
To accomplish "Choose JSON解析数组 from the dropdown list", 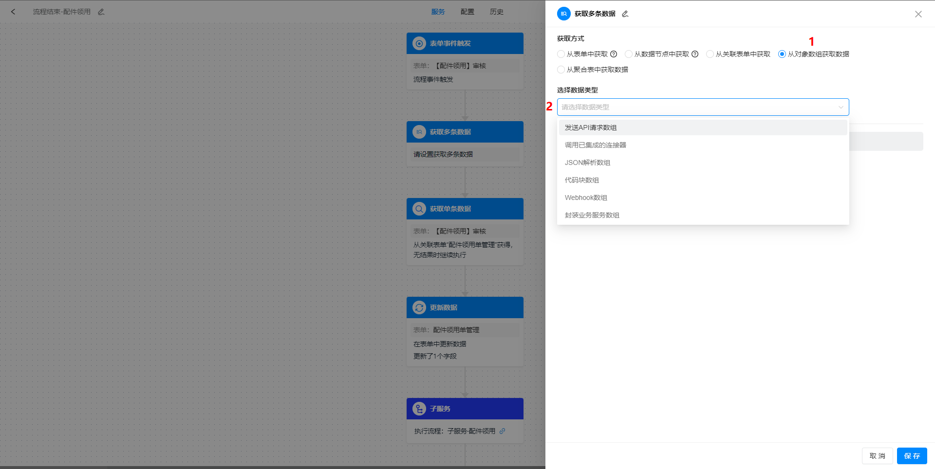I will [x=587, y=162].
